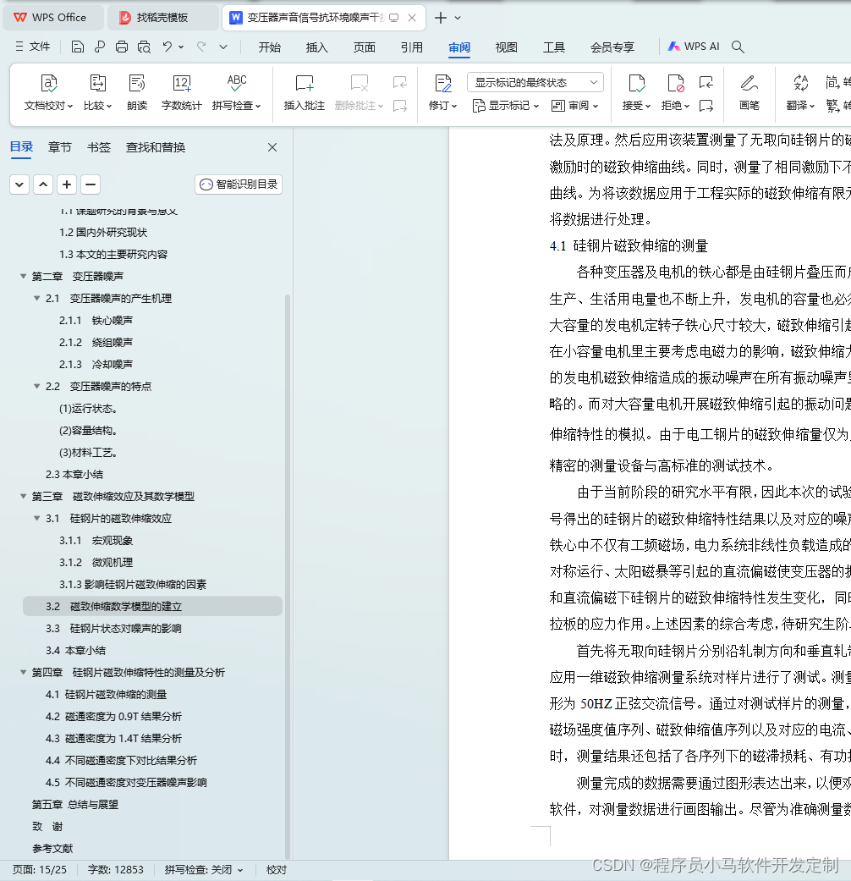The image size is (851, 881).
Task: Open Word Count (字数统计)
Action: (x=181, y=92)
